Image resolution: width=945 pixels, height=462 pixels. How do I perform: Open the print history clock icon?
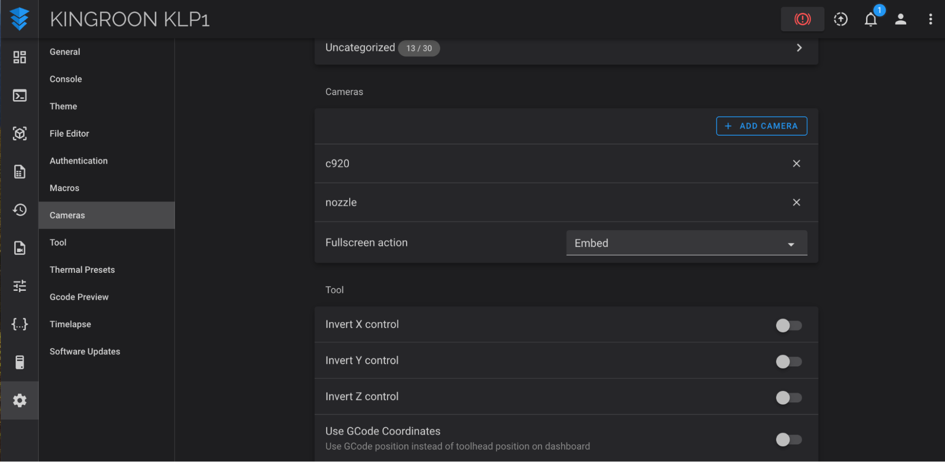(19, 209)
